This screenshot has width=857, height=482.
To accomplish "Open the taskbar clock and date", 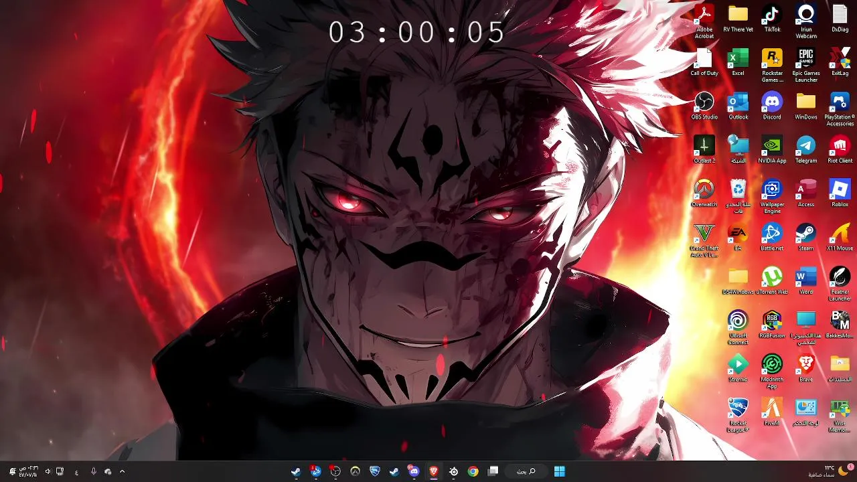I will 27,471.
